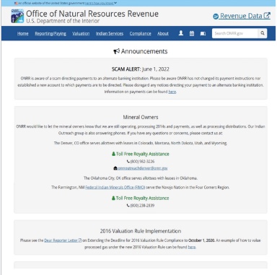
Task: Click into the Search ONRR.gov field
Action: click(235, 33)
